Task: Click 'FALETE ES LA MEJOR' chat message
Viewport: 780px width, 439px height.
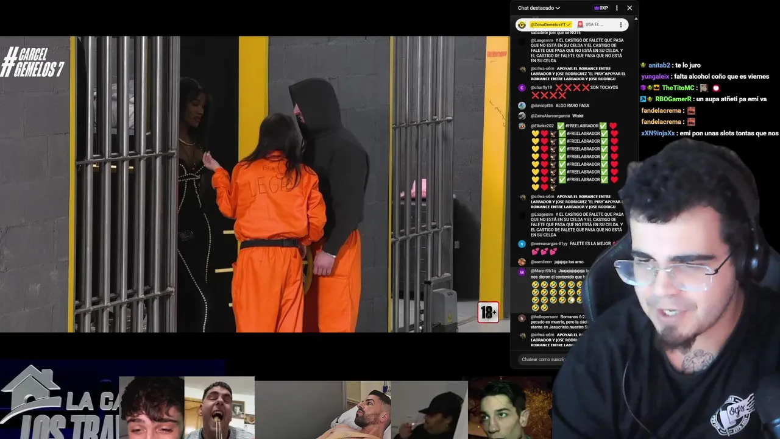Action: pos(590,244)
